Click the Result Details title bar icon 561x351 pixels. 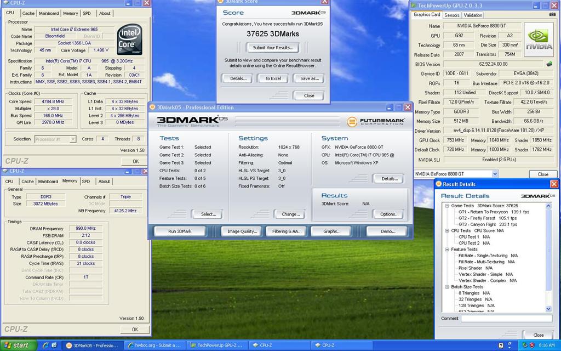coord(439,184)
